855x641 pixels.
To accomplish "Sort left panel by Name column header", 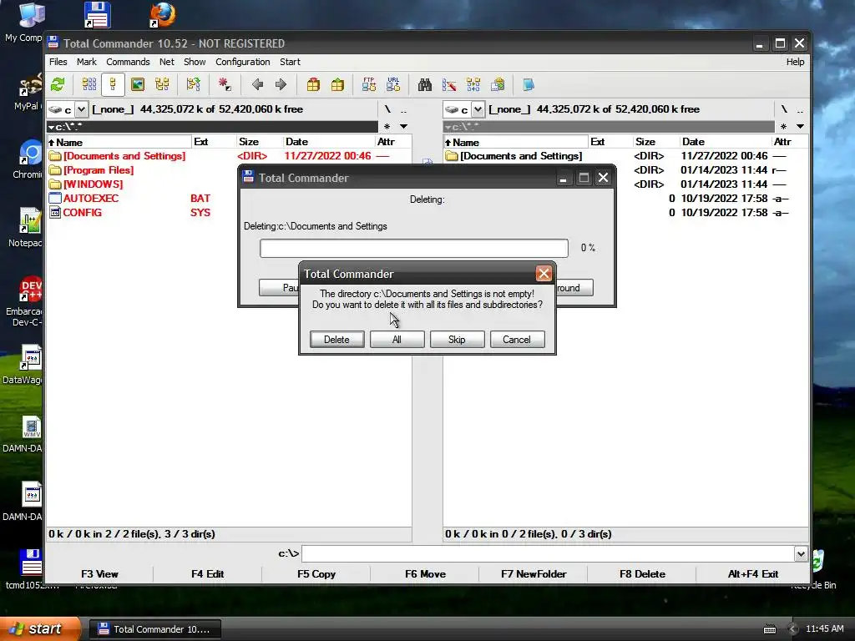I will (x=119, y=142).
